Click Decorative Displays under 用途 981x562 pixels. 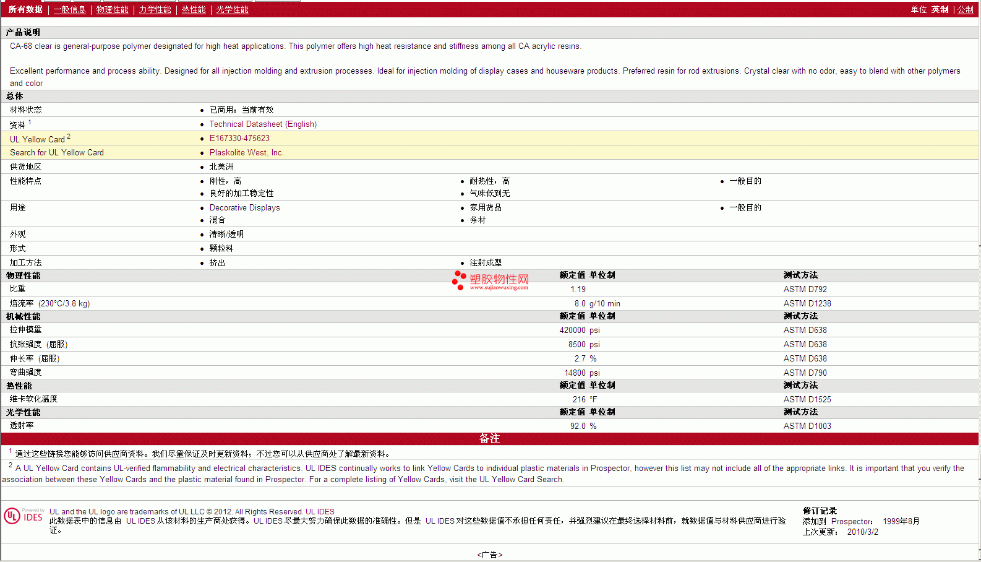pos(244,207)
